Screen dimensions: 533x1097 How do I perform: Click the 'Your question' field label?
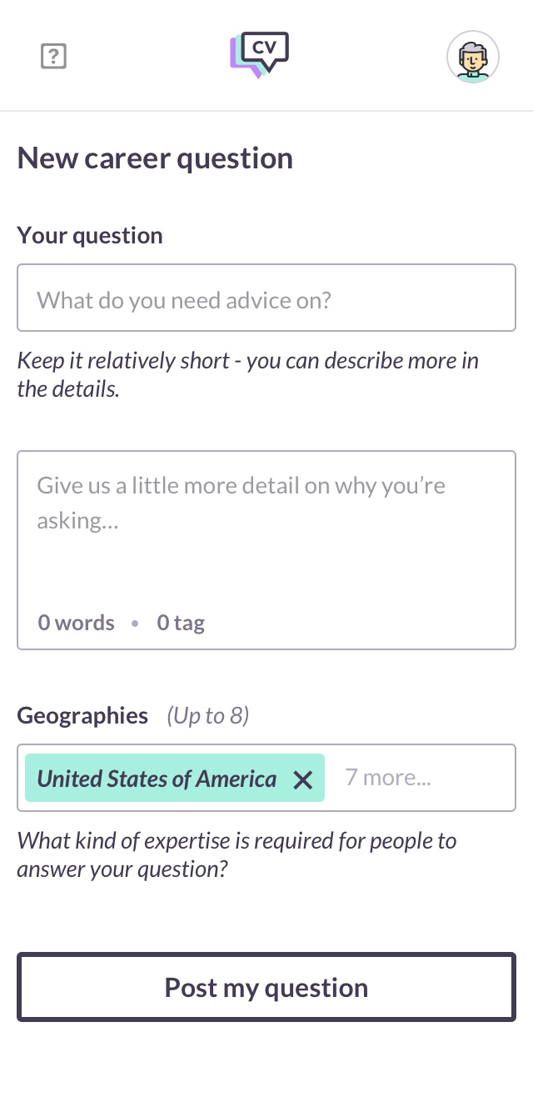(x=90, y=235)
